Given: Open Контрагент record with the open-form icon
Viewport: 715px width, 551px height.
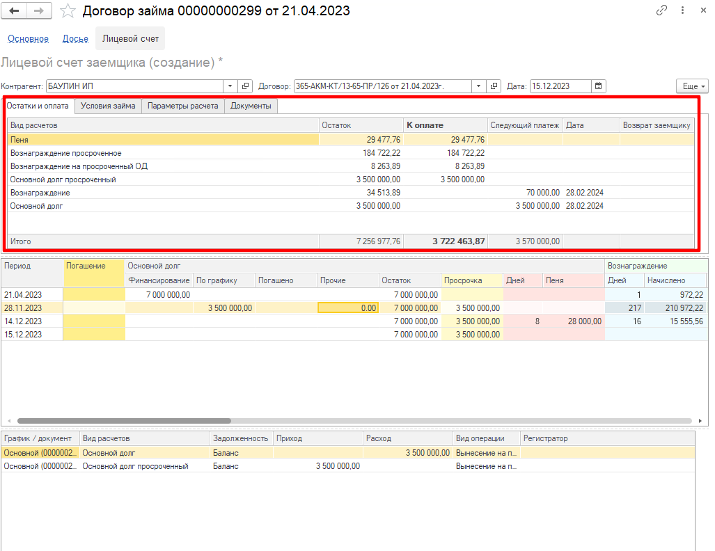Looking at the screenshot, I should point(245,86).
